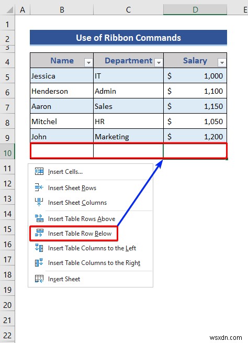Select empty cell in row 10 under Department
Viewport: 248px width, 343px height.
click(x=128, y=151)
